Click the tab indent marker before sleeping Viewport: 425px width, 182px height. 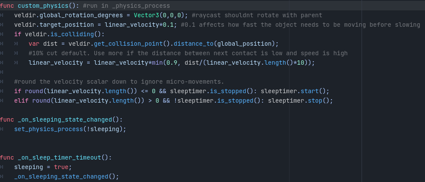click(2, 167)
